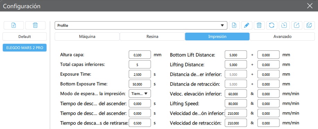The width and height of the screenshot is (318, 129).
Task: Click the Total capas inferiores field
Action: [140, 65]
